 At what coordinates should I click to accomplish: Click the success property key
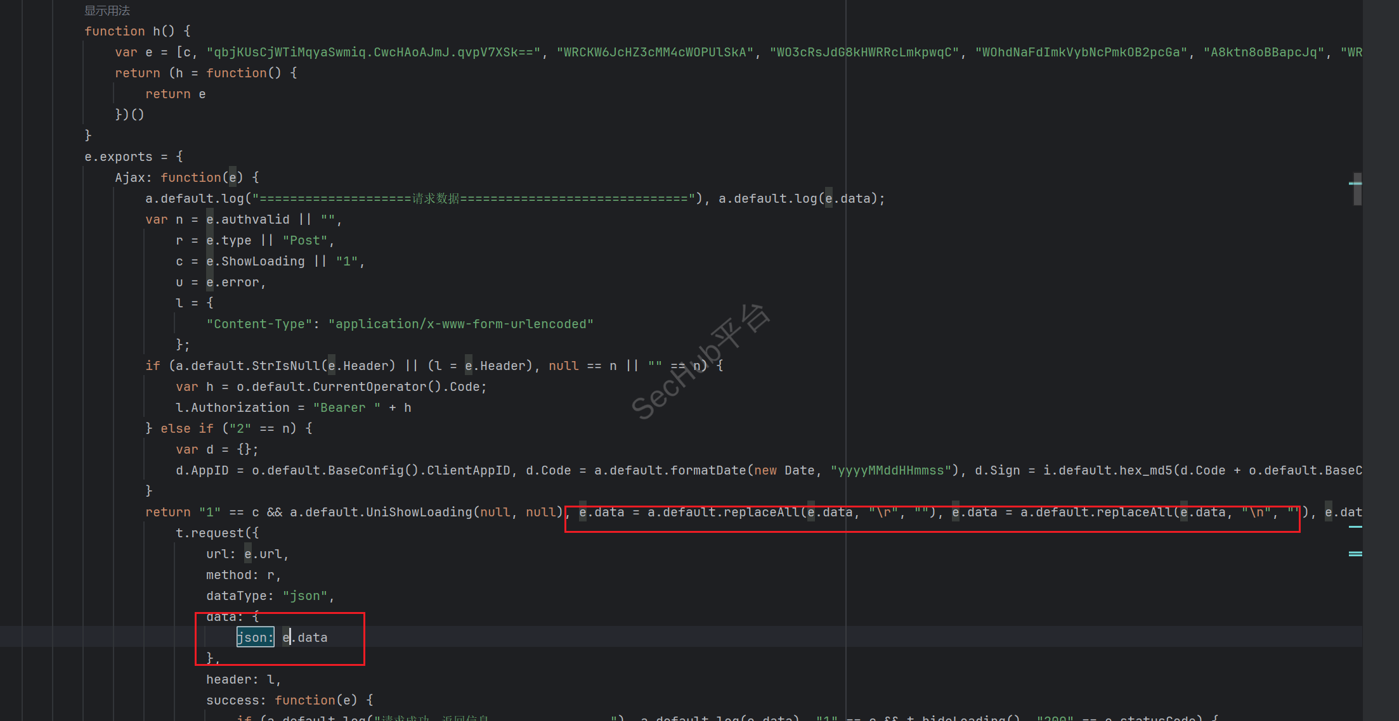[232, 700]
